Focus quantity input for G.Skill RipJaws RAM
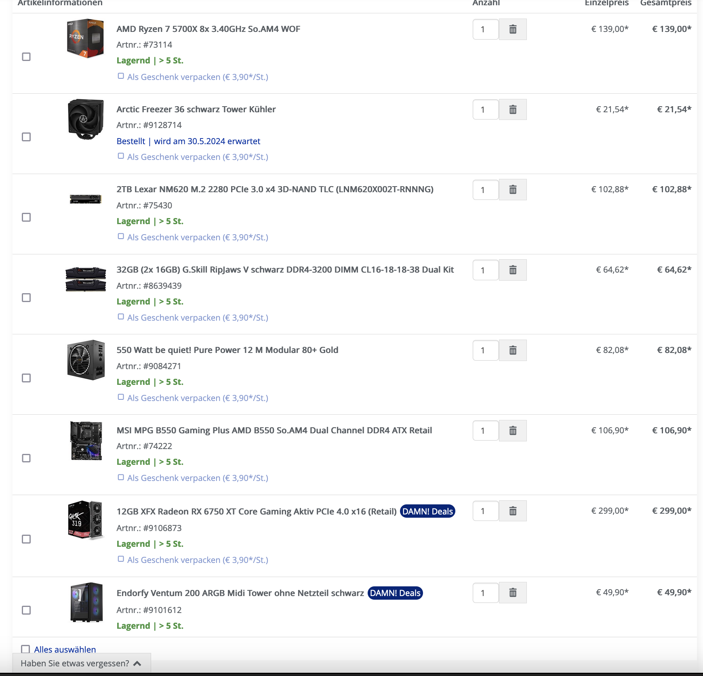This screenshot has width=703, height=676. [x=486, y=270]
